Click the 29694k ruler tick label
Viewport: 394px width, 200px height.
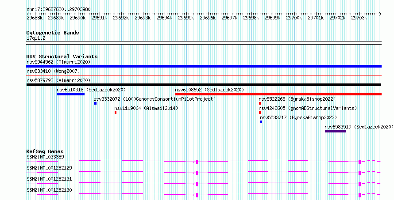pyautogui.click(x=164, y=18)
